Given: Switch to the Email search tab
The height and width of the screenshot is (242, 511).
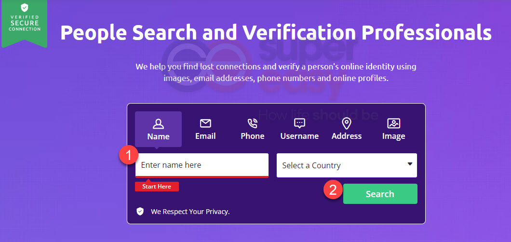Looking at the screenshot, I should (x=205, y=129).
